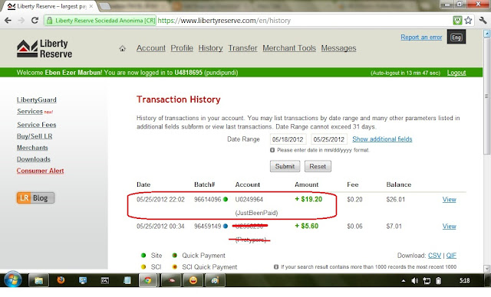Open Buy/Sell LR sidebar link
The image size is (491, 297).
tap(35, 136)
